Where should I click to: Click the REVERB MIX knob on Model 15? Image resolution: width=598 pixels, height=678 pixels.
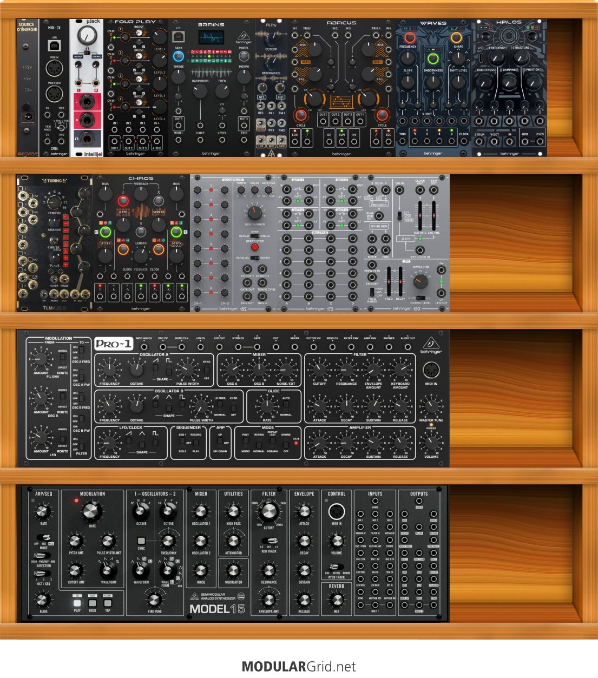[337, 600]
